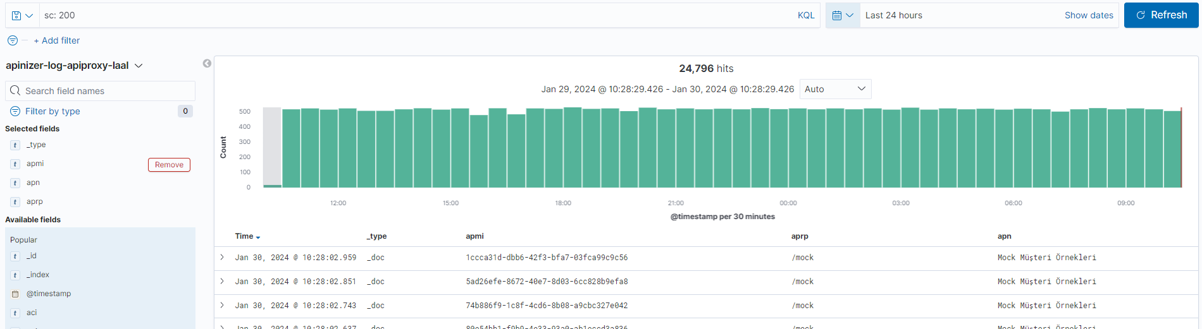Screen dimensions: 1202x329
Task: Click the _doc value in 10:28:02.743 row
Action: click(x=376, y=306)
